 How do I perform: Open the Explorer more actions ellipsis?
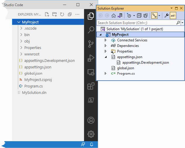(x=77, y=14)
